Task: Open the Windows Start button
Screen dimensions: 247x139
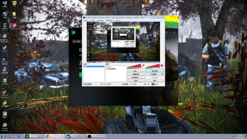Action: tap(3, 137)
